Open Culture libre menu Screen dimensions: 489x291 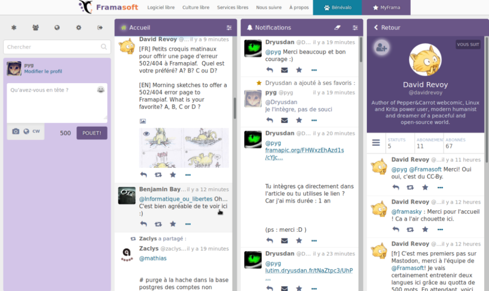196,7
